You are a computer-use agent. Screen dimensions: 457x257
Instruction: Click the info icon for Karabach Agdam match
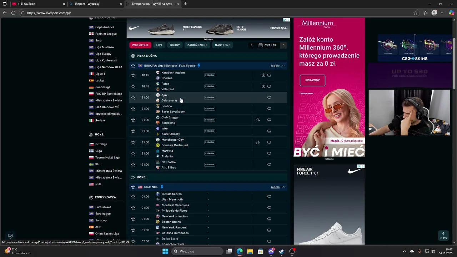(263, 75)
